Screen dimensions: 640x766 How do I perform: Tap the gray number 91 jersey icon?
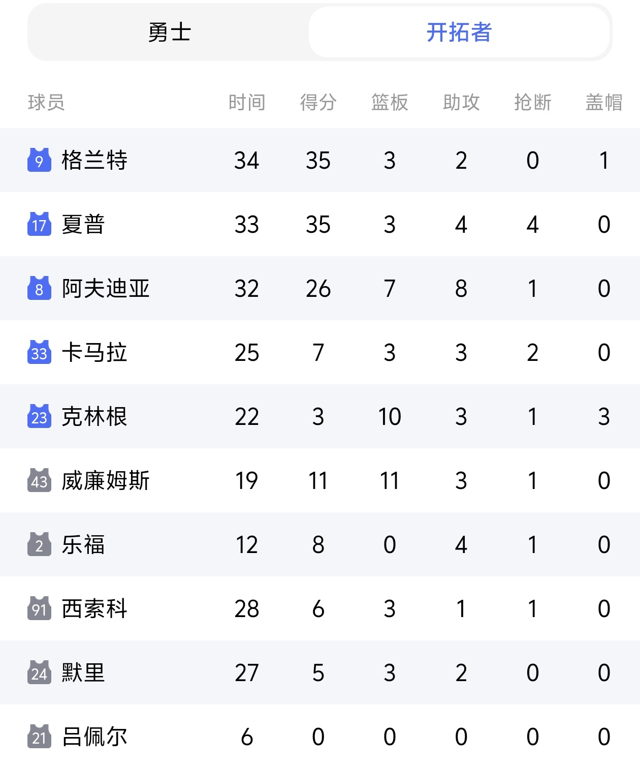39,608
